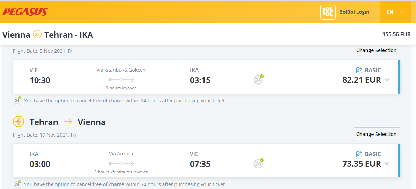Open BolBol square logo icon

pyautogui.click(x=328, y=12)
